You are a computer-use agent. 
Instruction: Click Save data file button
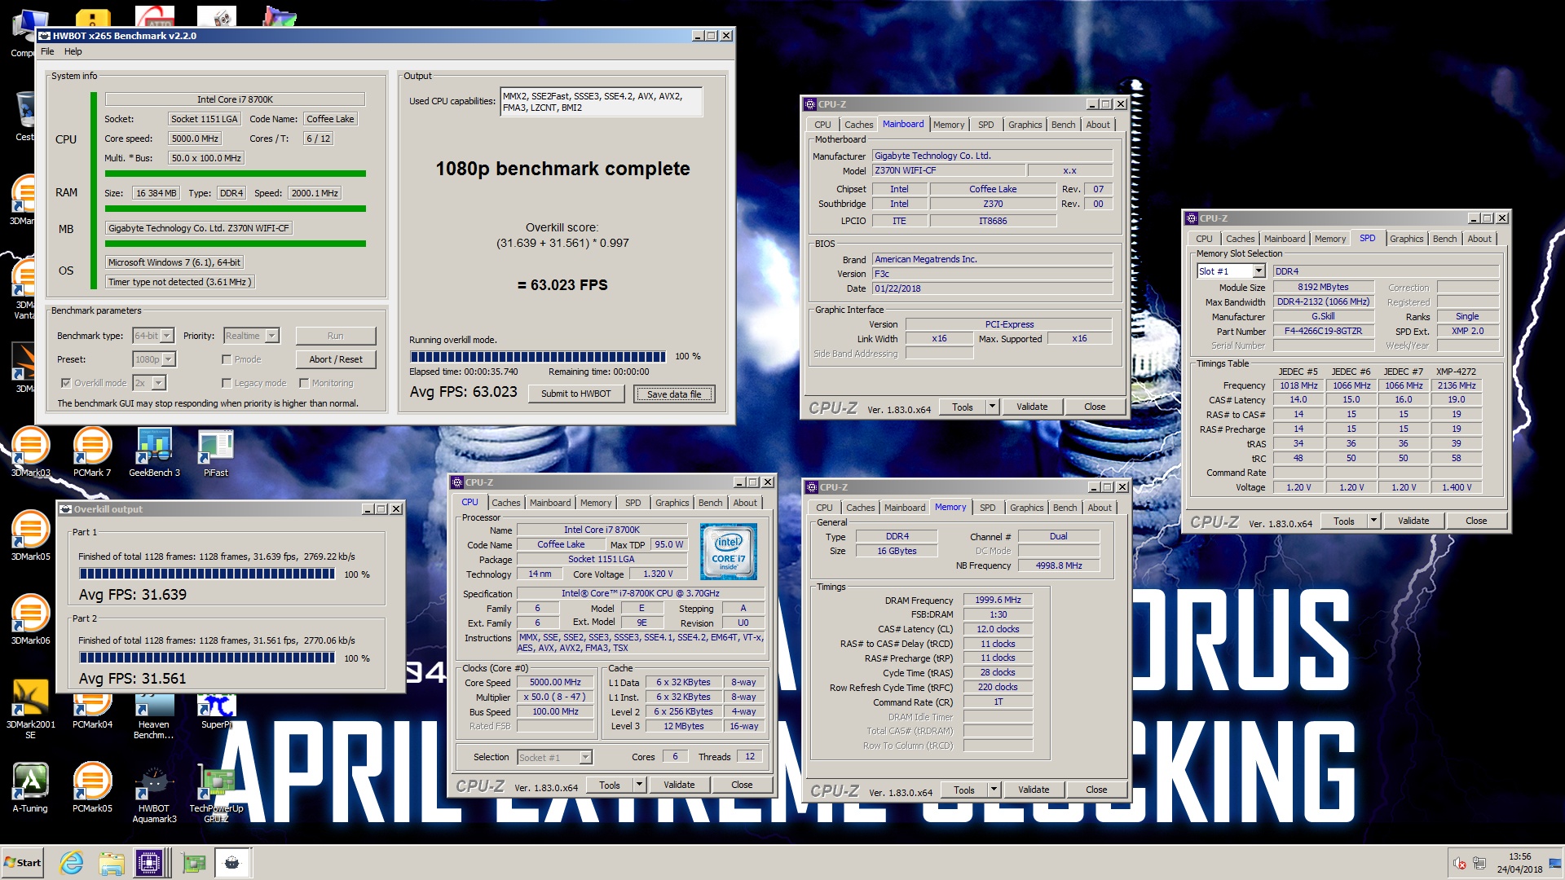click(x=674, y=394)
